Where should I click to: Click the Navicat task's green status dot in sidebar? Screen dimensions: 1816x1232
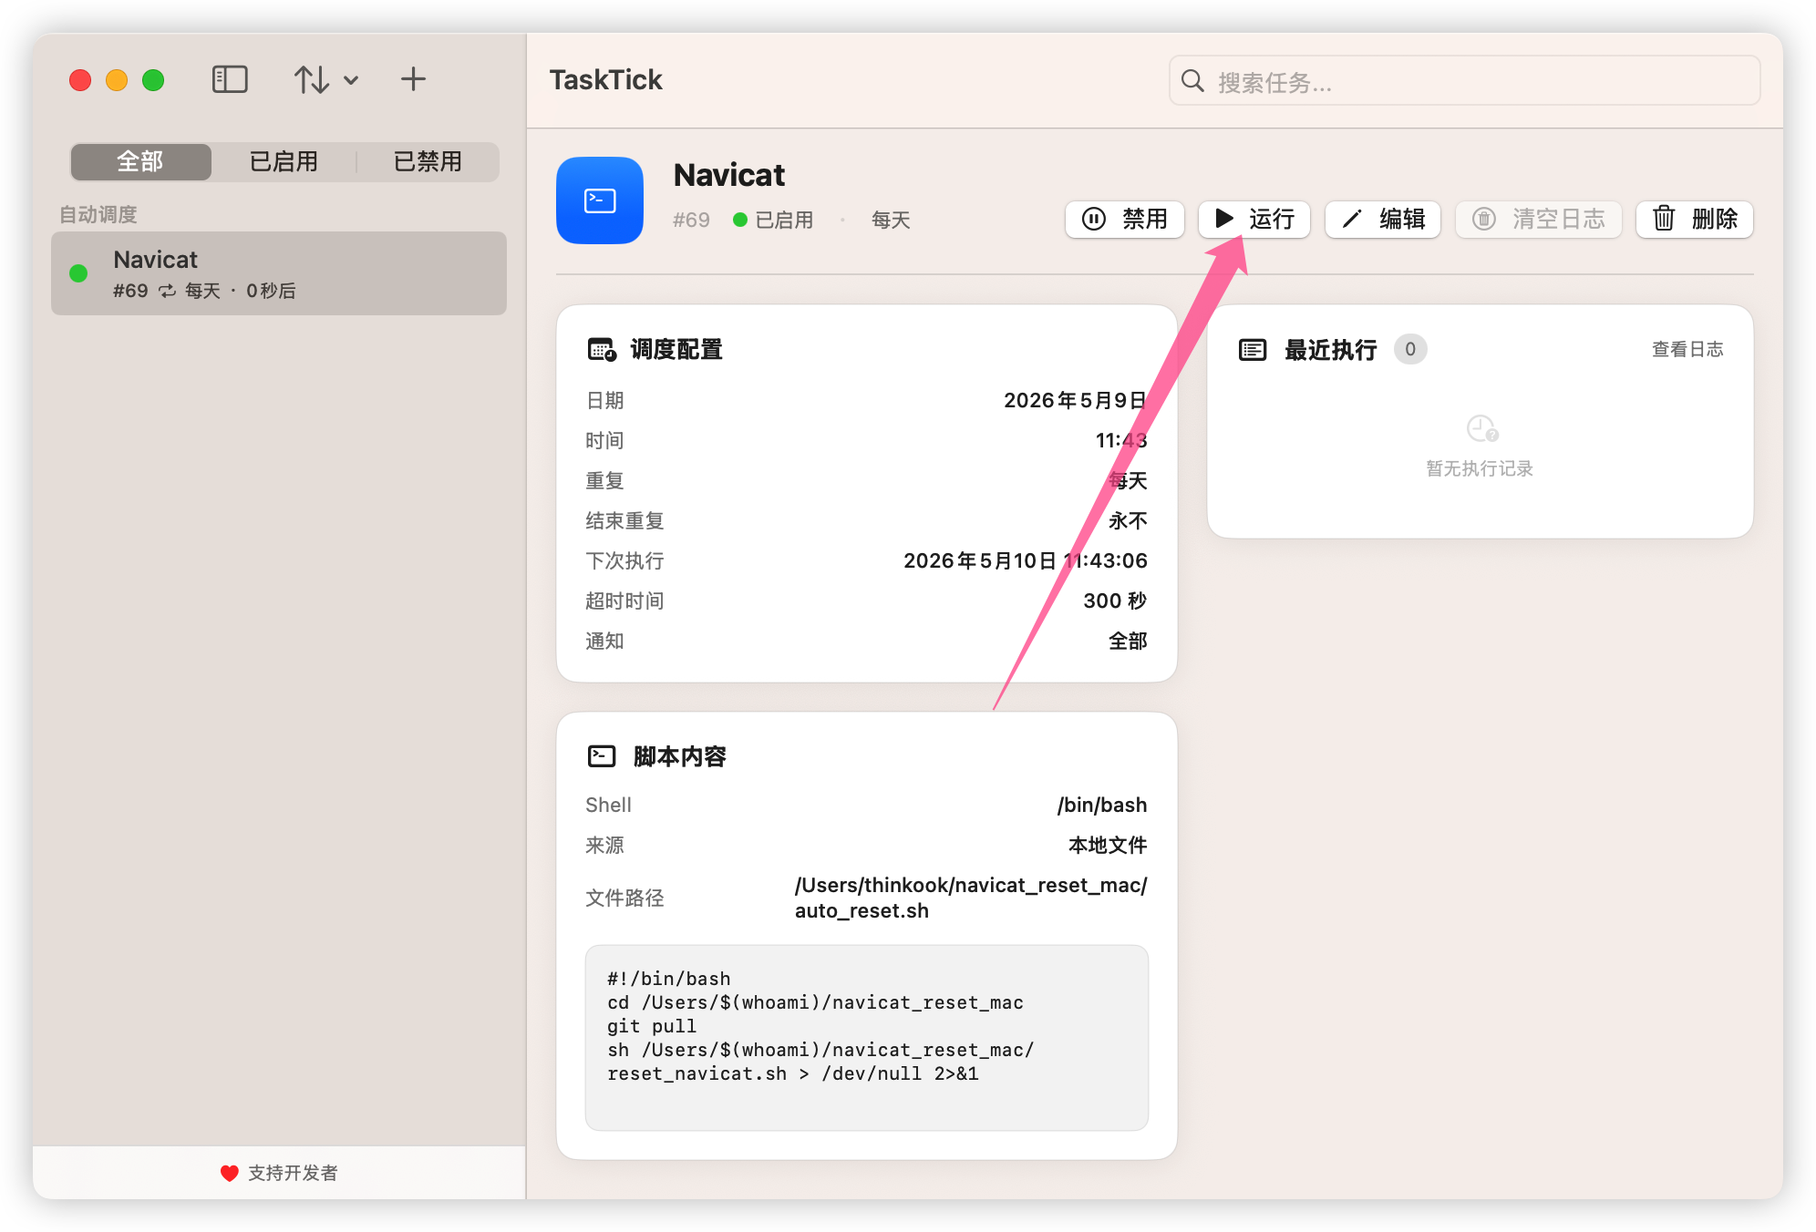coord(78,273)
